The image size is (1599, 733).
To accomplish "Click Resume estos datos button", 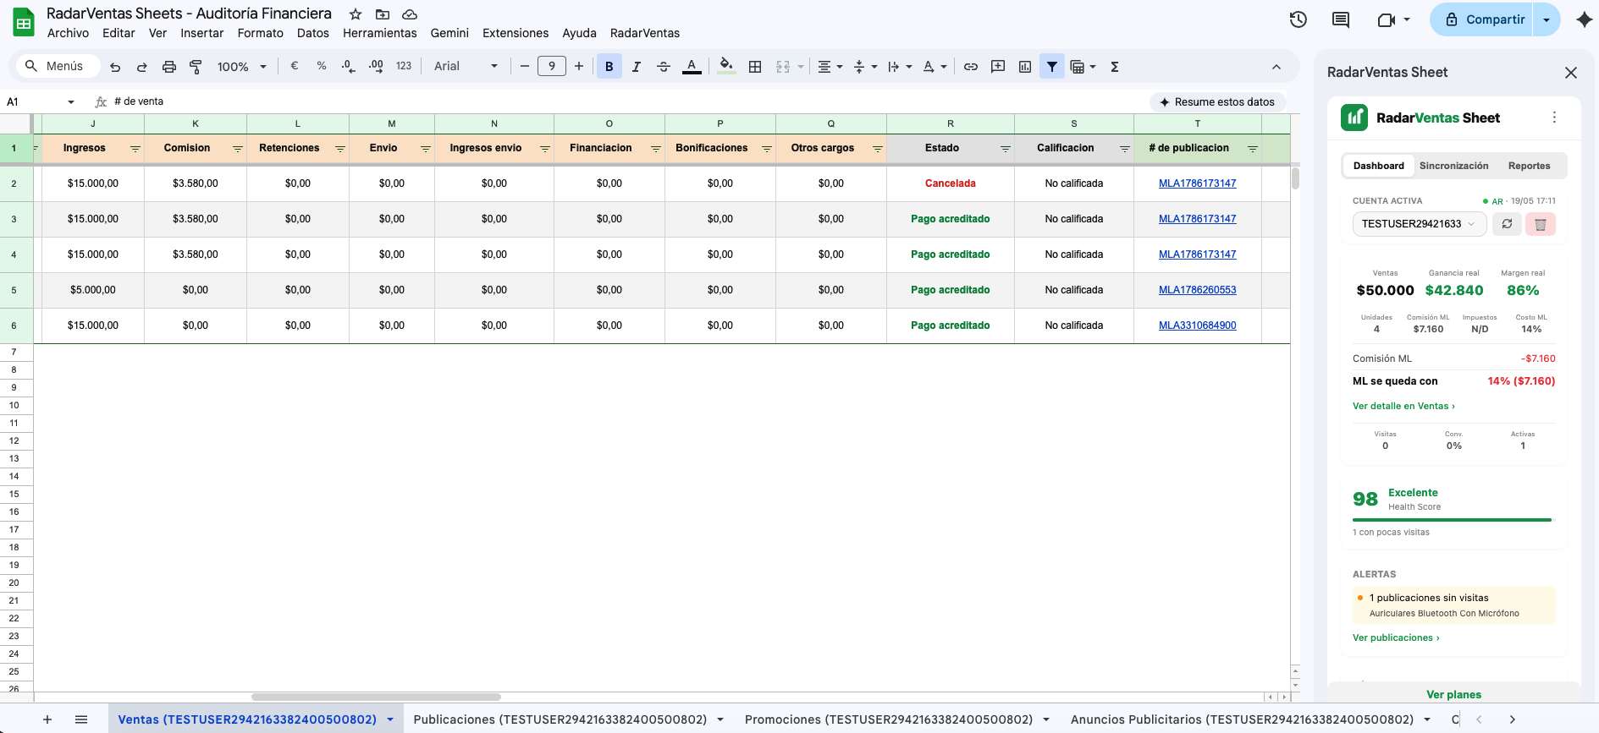I will (x=1217, y=101).
